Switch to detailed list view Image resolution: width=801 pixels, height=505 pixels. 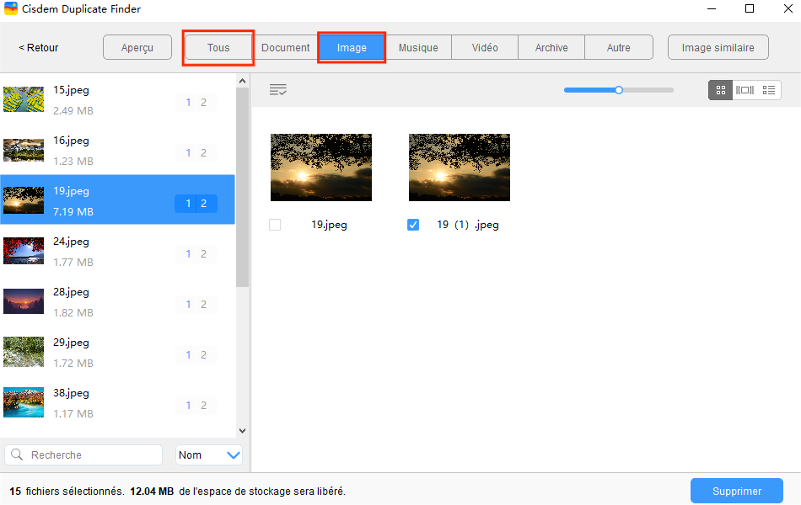(x=768, y=90)
